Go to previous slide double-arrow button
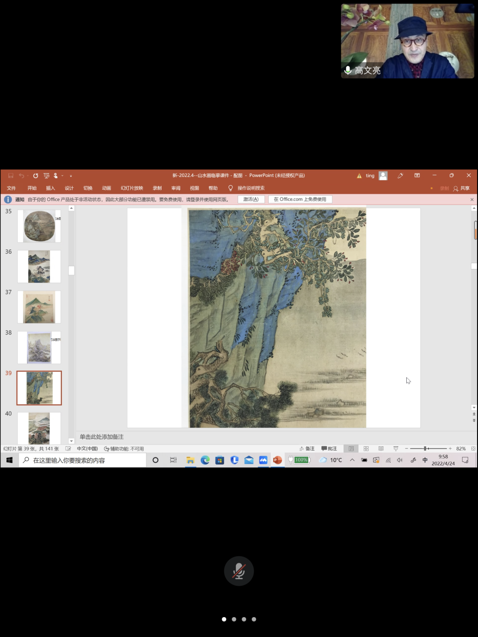The image size is (478, 637). click(474, 414)
